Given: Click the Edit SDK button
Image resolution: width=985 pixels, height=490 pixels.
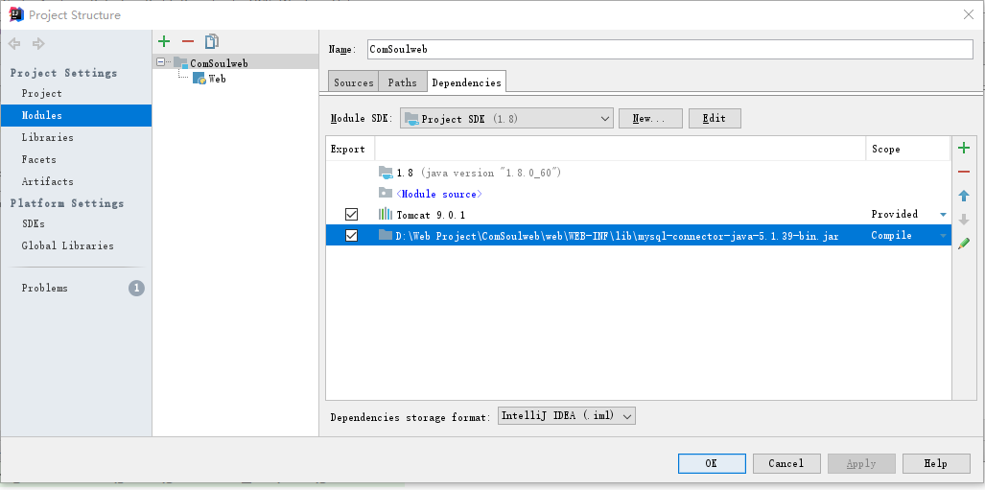Looking at the screenshot, I should coord(715,119).
